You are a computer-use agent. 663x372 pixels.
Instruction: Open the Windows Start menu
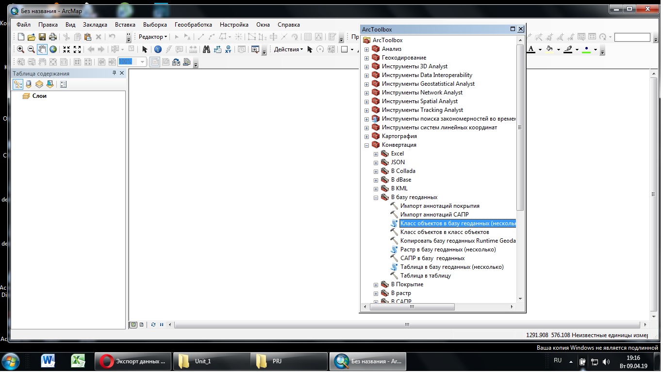[11, 361]
